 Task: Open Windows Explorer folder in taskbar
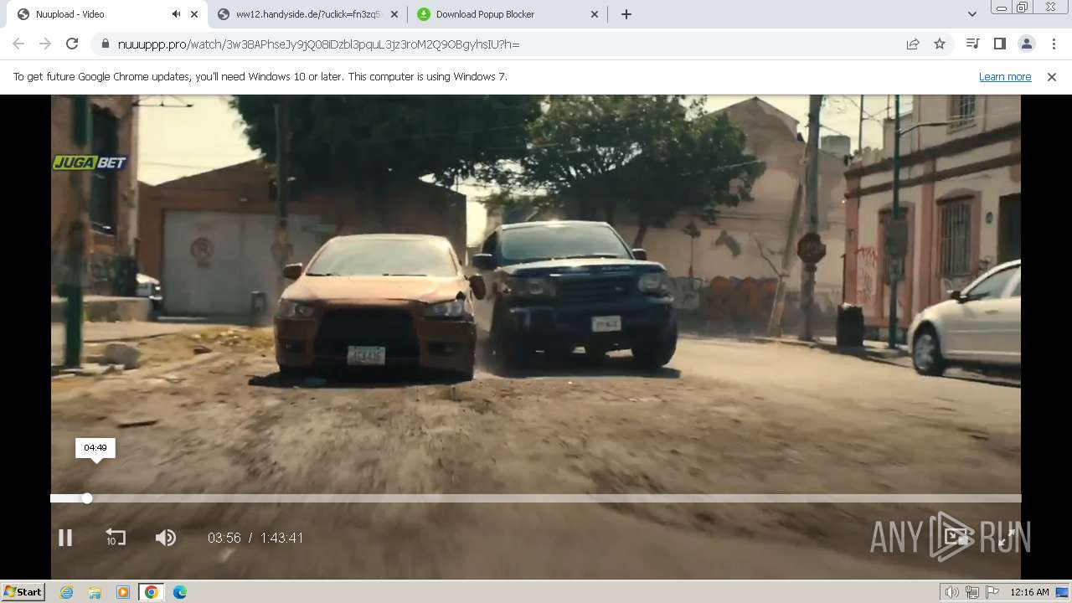pos(95,592)
